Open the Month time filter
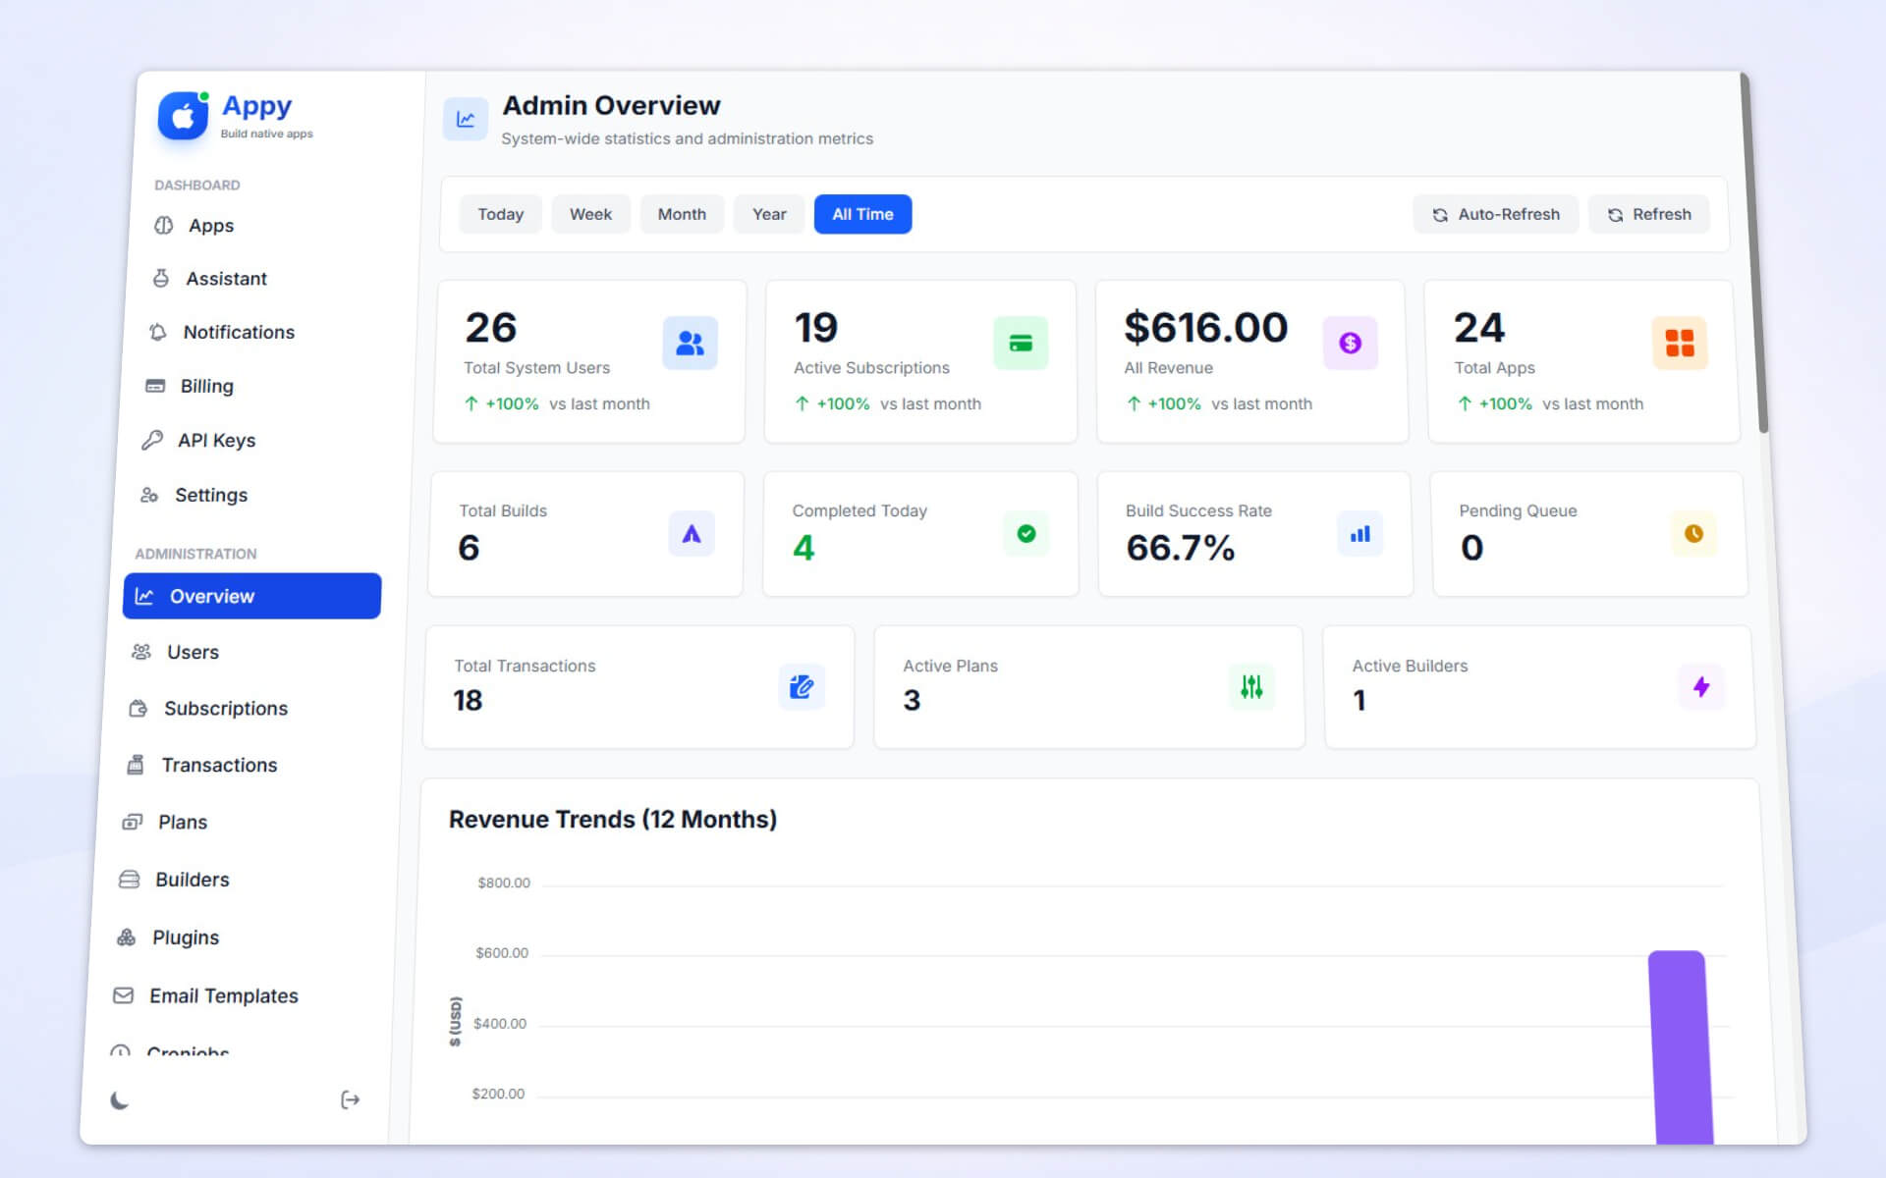Image resolution: width=1886 pixels, height=1178 pixels. click(682, 214)
